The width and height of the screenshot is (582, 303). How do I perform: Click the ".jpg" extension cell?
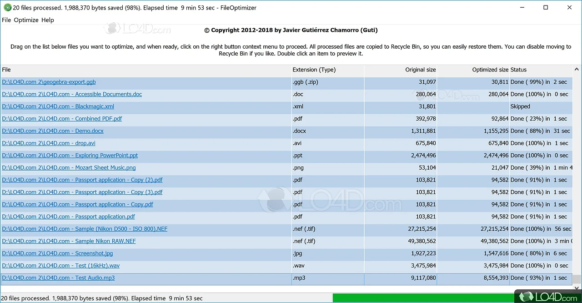(x=297, y=253)
